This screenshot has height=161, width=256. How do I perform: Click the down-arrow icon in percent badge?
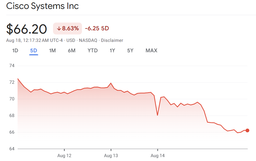click(x=59, y=29)
